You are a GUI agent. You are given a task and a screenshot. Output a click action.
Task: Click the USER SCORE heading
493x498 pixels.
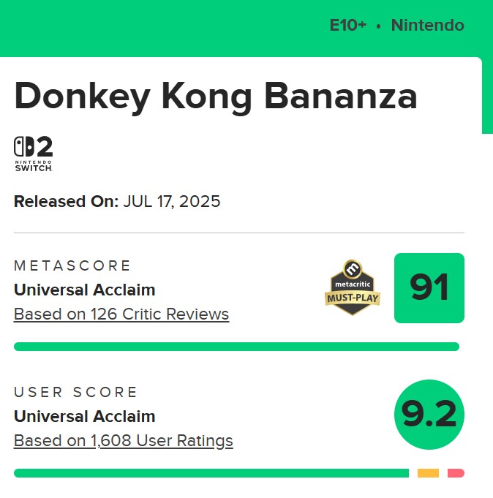tap(76, 392)
